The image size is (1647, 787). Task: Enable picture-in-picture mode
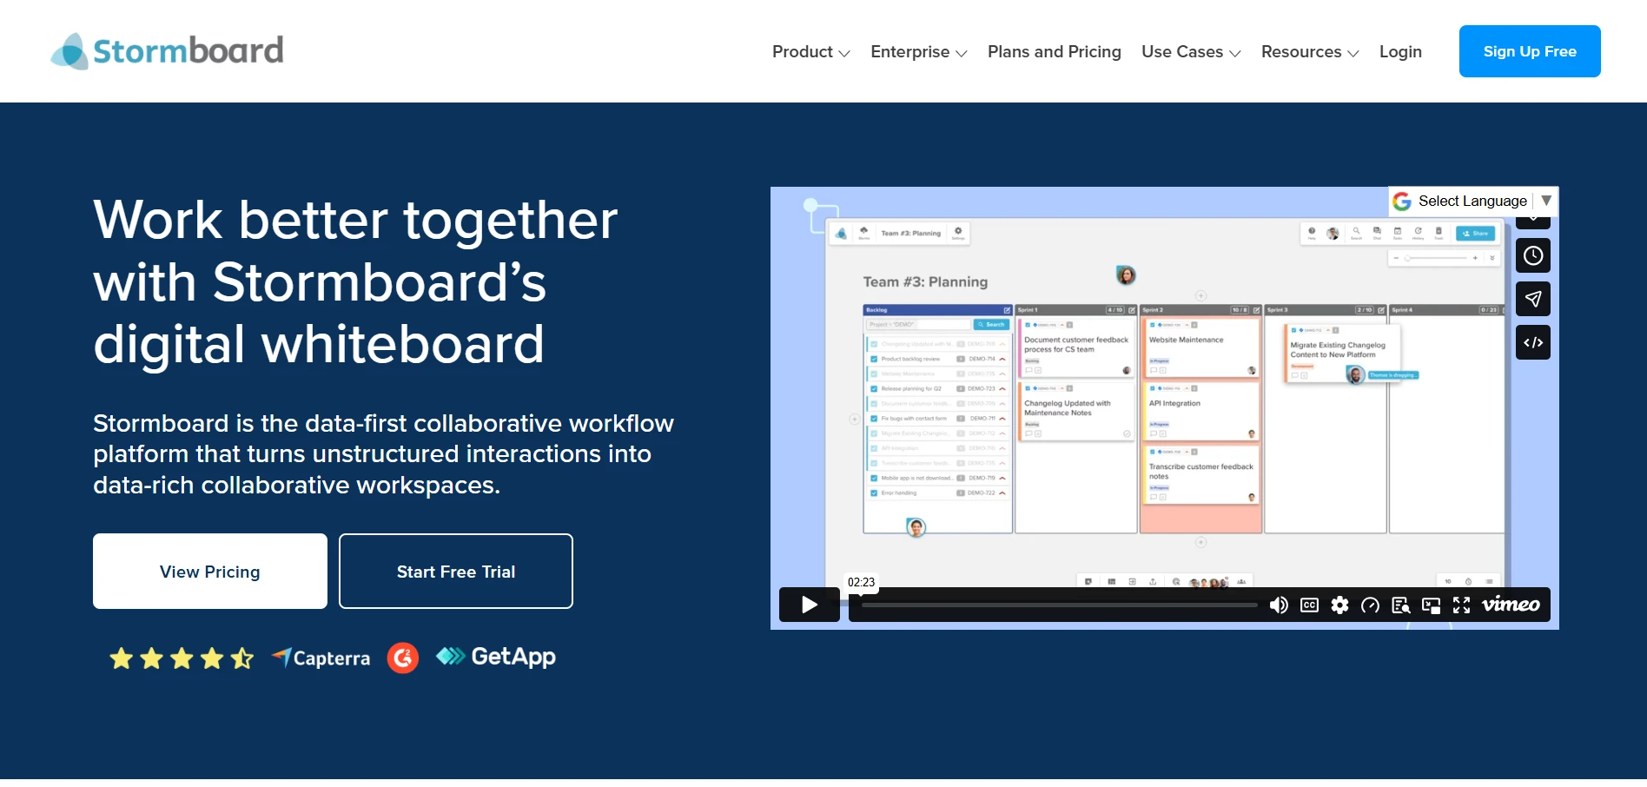(x=1431, y=605)
